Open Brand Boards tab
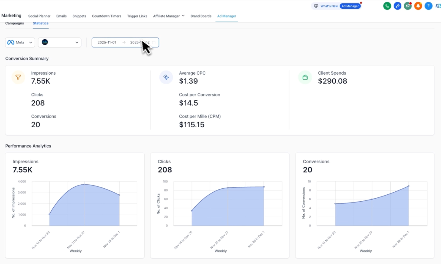Image resolution: width=441 pixels, height=264 pixels. coord(201,16)
